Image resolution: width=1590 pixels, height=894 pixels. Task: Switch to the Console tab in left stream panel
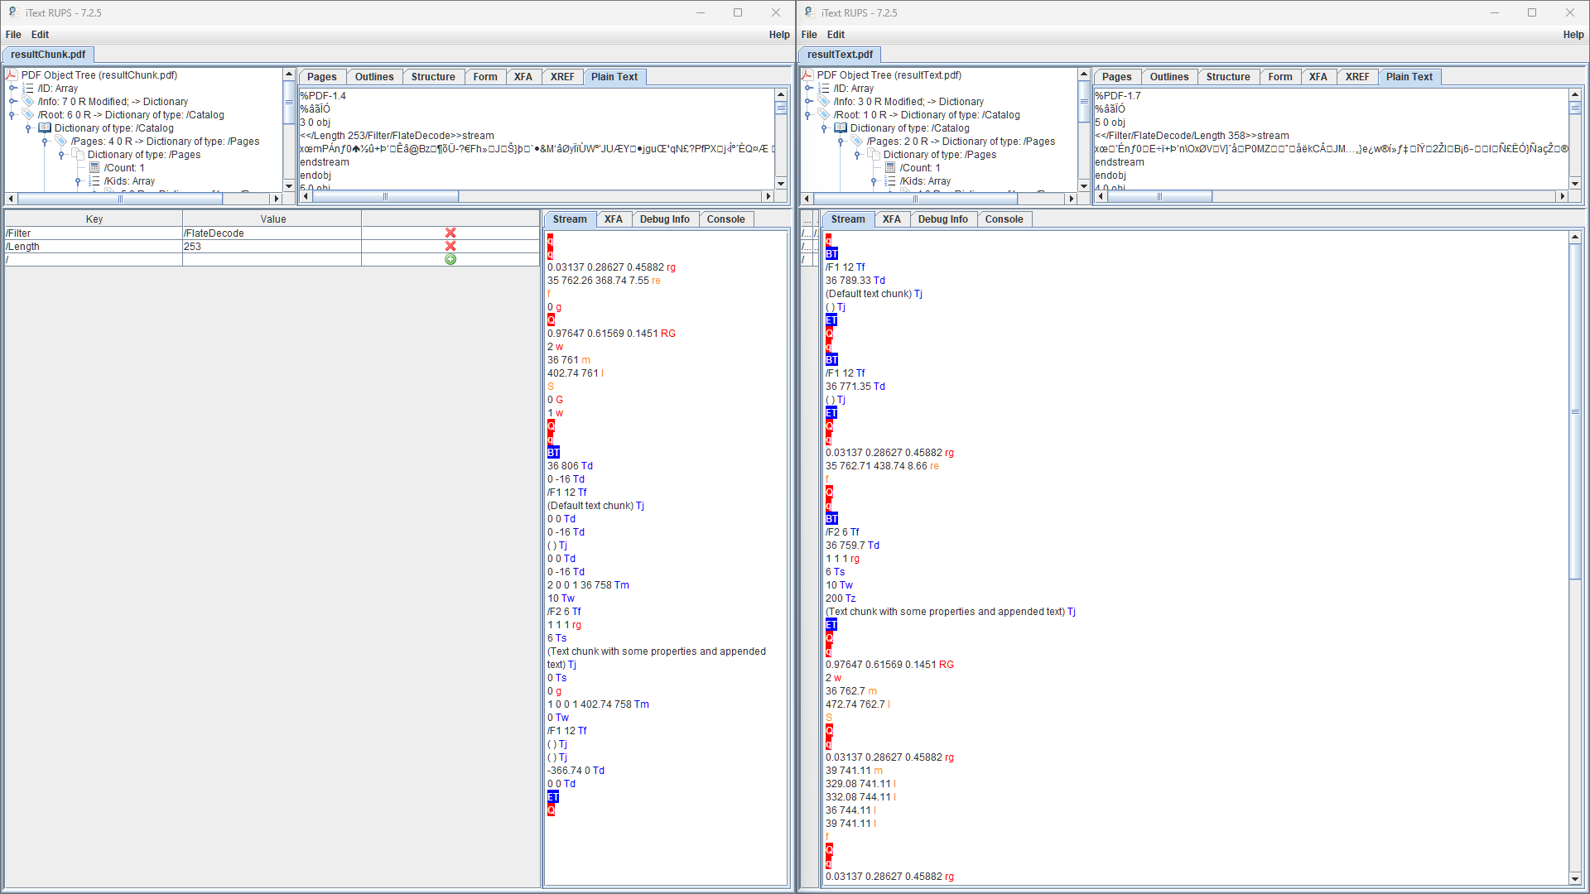coord(725,219)
